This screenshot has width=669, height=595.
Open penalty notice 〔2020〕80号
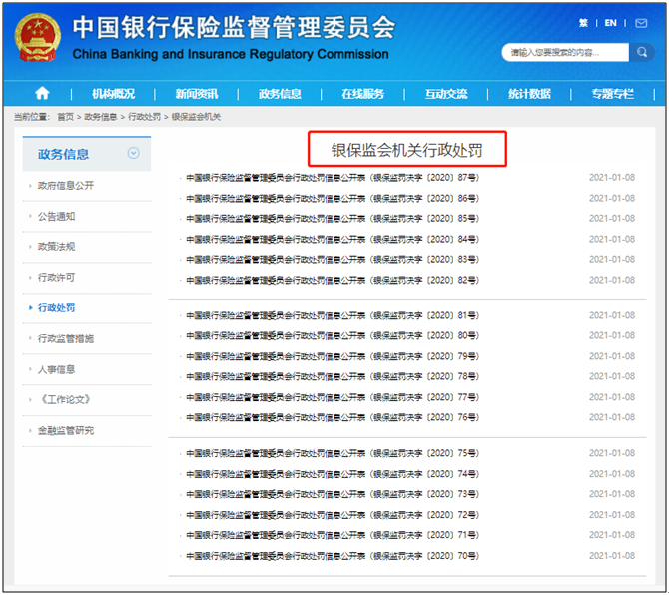[333, 336]
